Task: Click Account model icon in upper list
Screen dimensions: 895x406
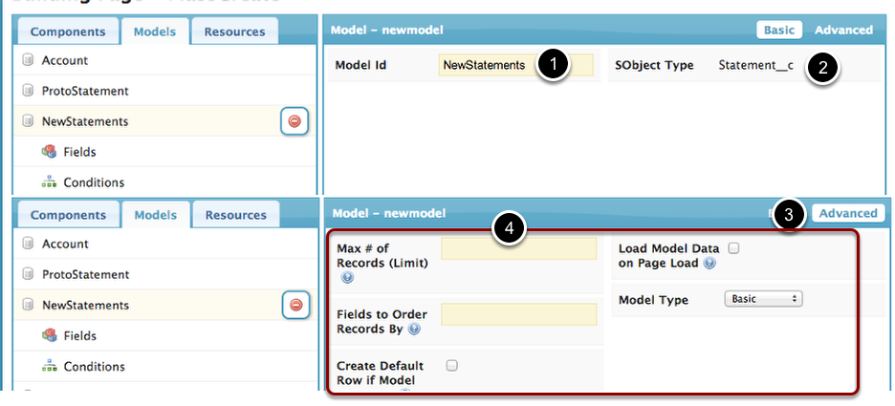Action: point(28,60)
